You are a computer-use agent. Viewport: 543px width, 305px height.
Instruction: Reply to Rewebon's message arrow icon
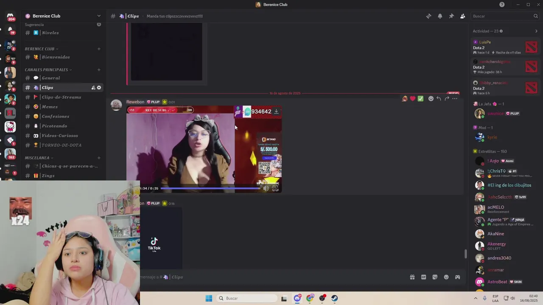point(439,99)
